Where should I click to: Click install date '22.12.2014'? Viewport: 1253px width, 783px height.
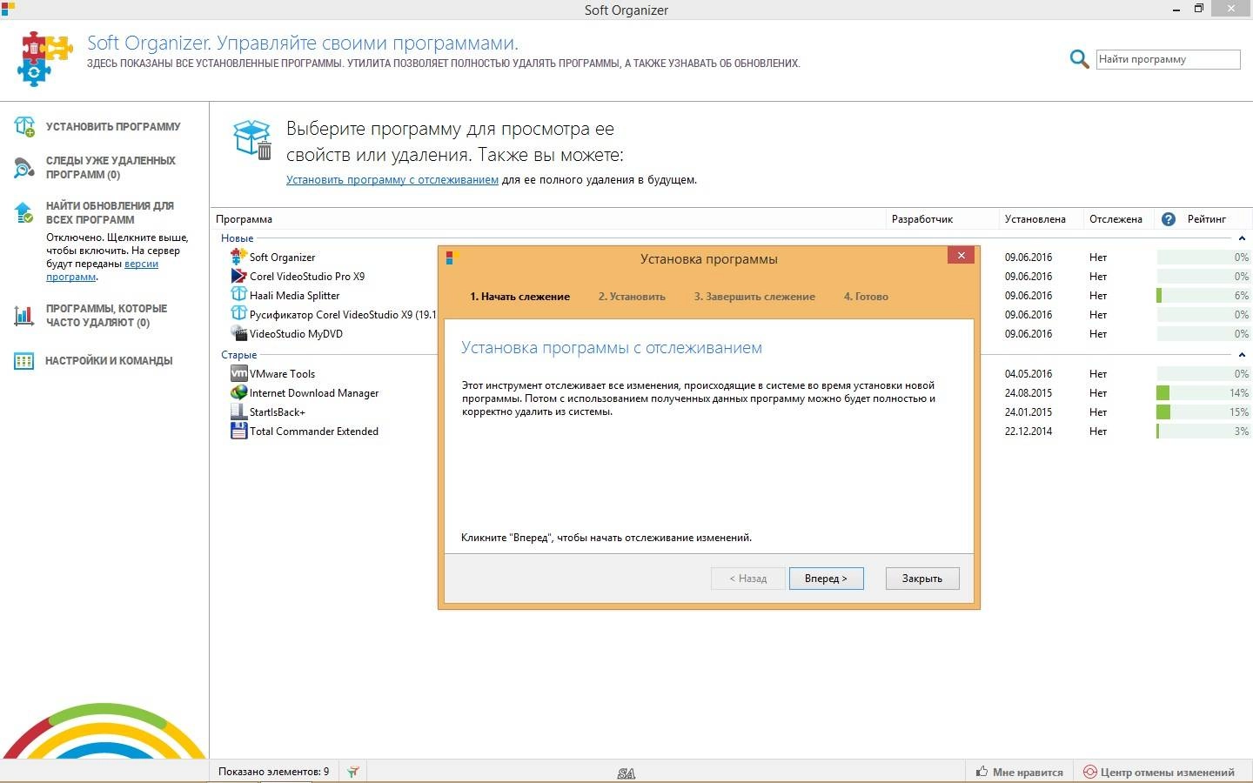click(x=1029, y=432)
